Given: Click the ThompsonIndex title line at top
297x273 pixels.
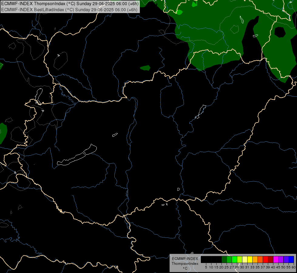Looking at the screenshot, I should tap(70, 4).
